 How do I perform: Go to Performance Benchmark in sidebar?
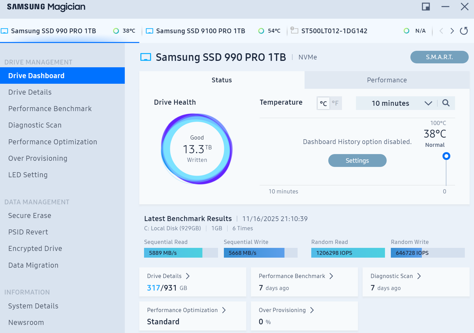pos(62,109)
